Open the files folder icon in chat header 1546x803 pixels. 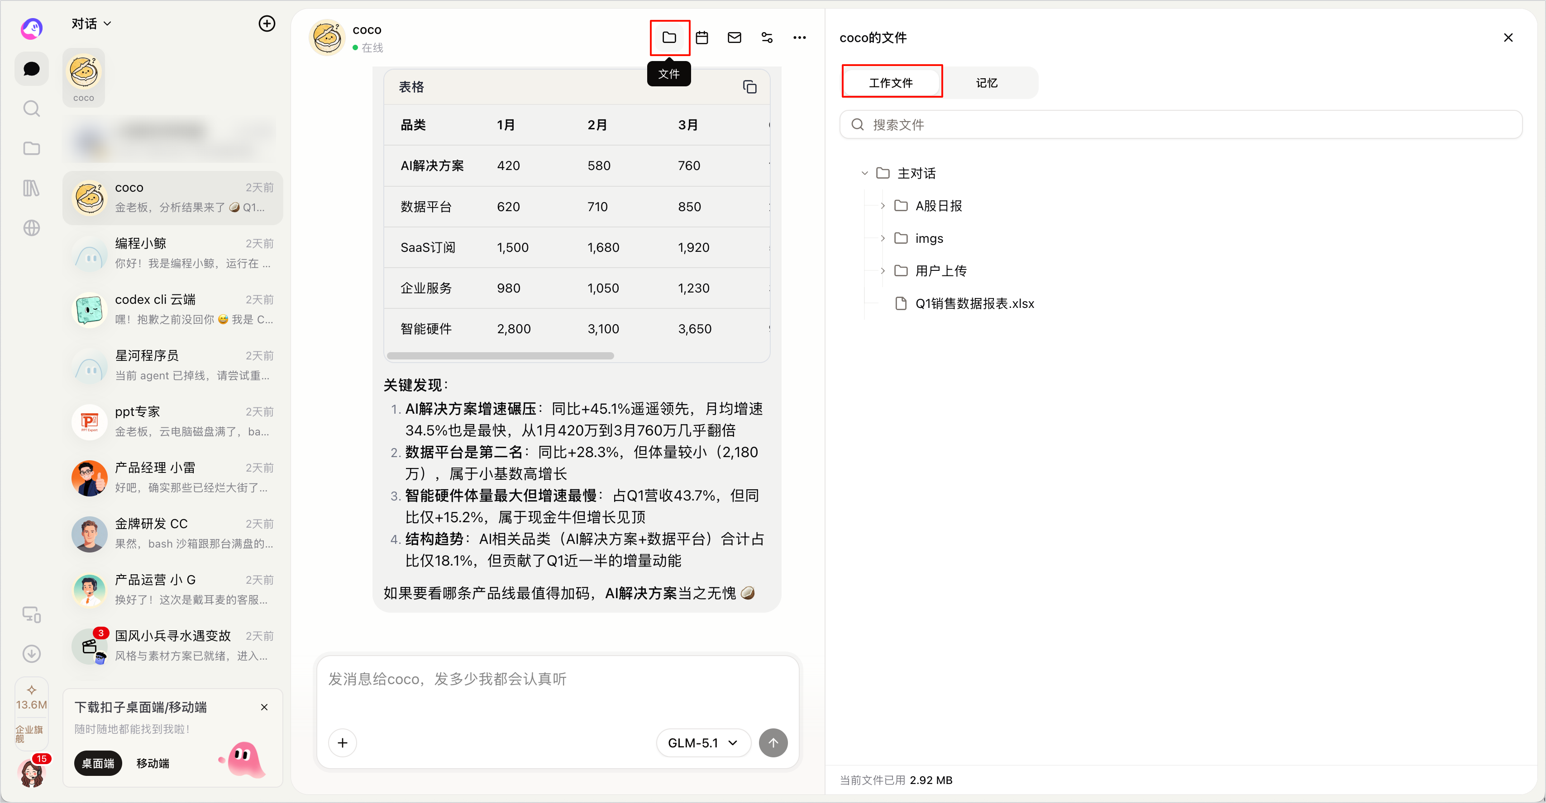click(669, 37)
